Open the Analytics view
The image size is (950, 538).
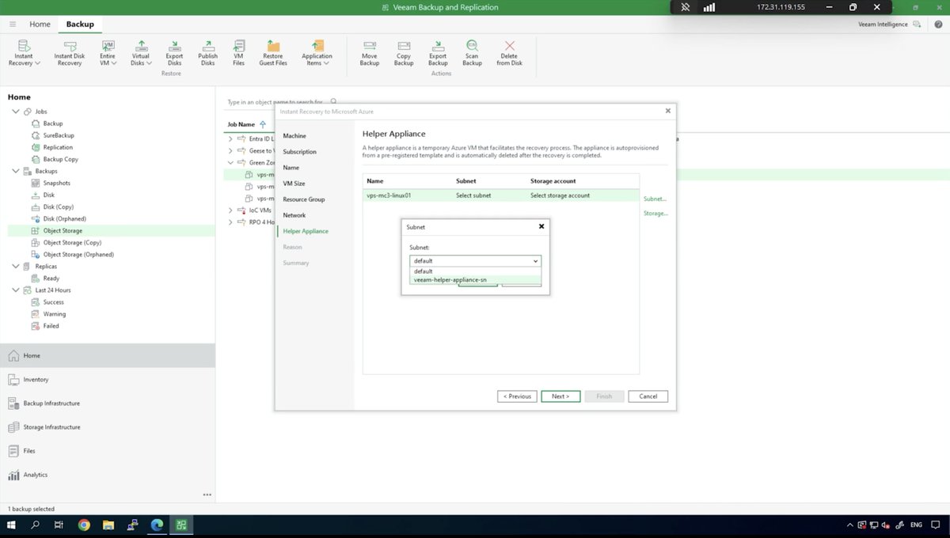107,475
